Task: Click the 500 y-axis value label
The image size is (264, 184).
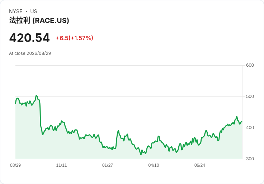Action: (x=250, y=96)
